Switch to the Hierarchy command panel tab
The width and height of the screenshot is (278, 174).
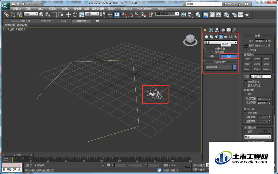pos(217,30)
